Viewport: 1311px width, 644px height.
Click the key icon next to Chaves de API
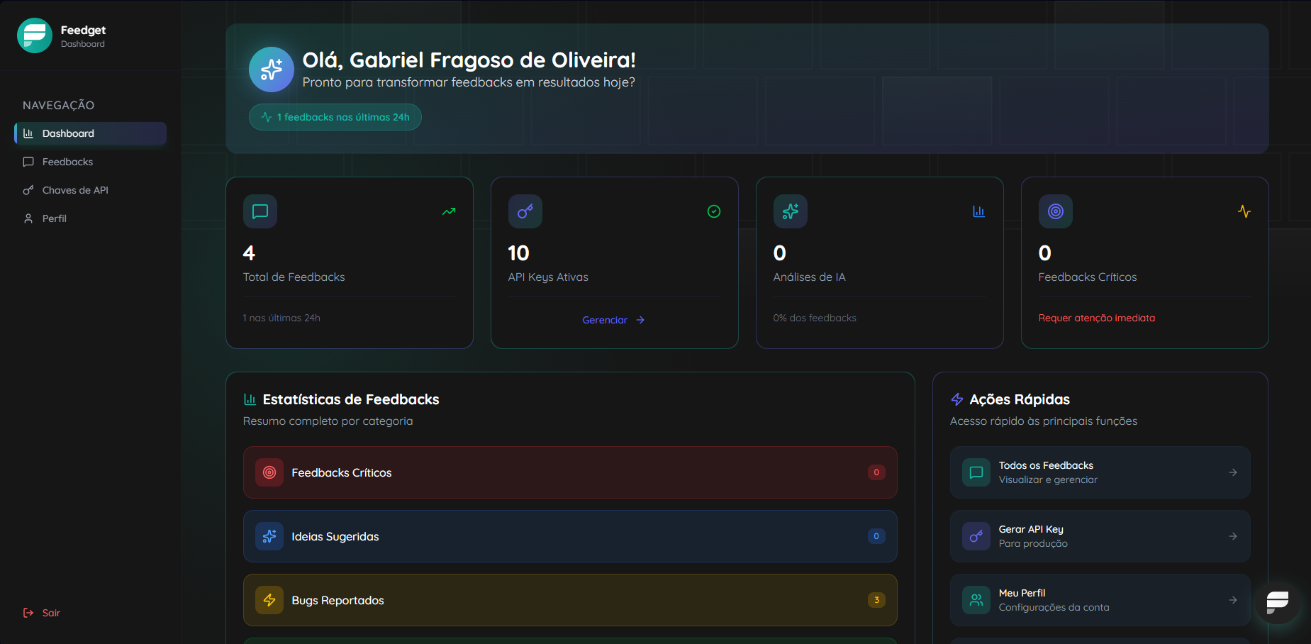(28, 190)
